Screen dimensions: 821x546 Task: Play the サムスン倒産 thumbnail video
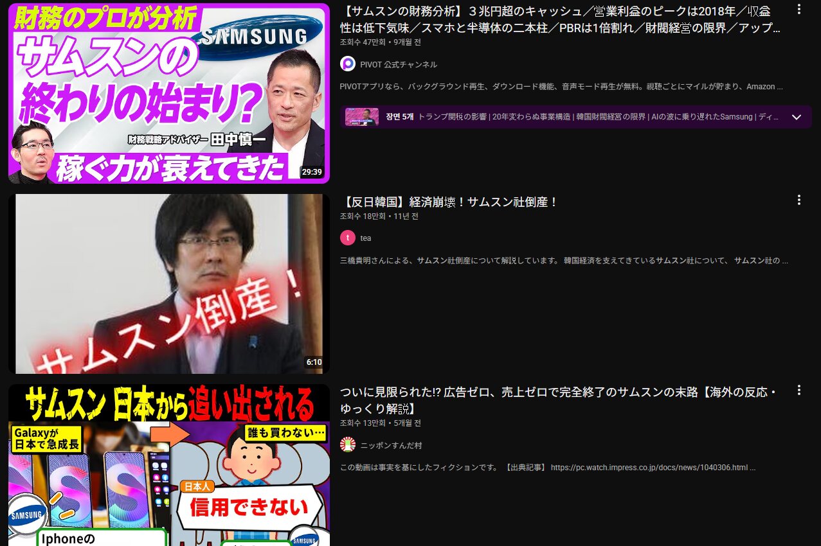[x=168, y=283]
